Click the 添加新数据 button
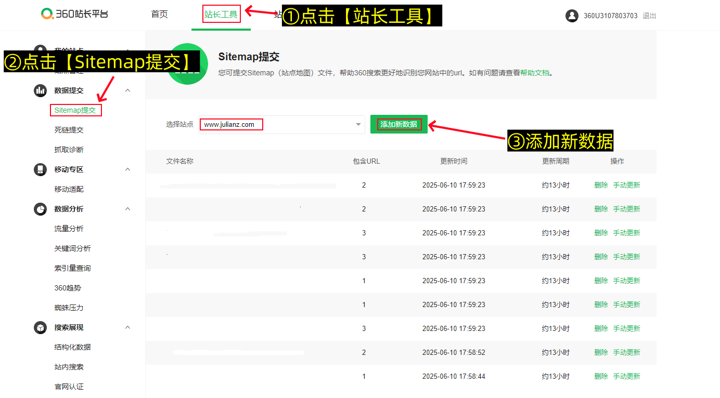 pos(398,124)
